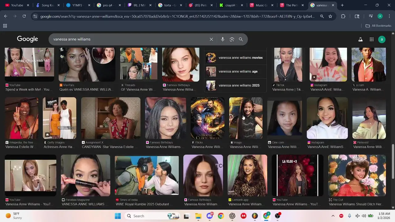Close the YouTube tab
This screenshot has height=222, width=395.
click(28, 5)
